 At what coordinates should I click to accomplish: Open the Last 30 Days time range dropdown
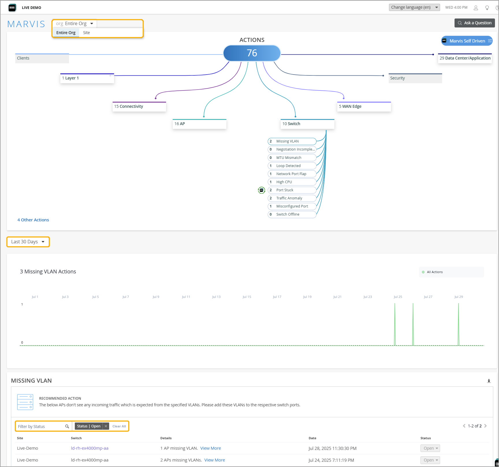point(28,242)
